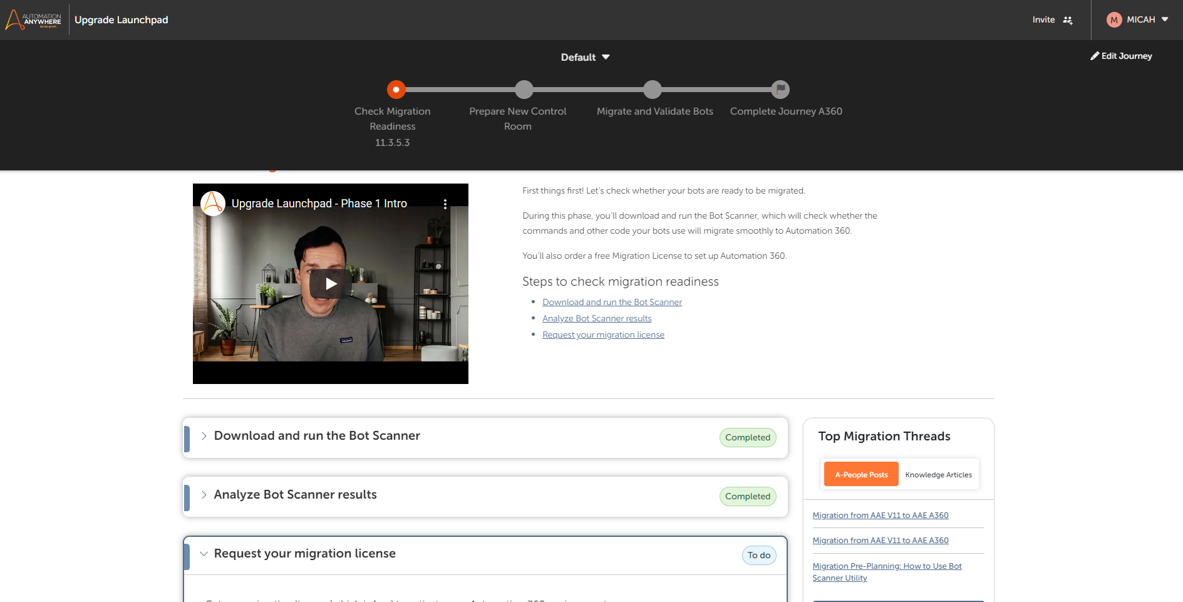Open the MICAH user avatar

[1113, 20]
